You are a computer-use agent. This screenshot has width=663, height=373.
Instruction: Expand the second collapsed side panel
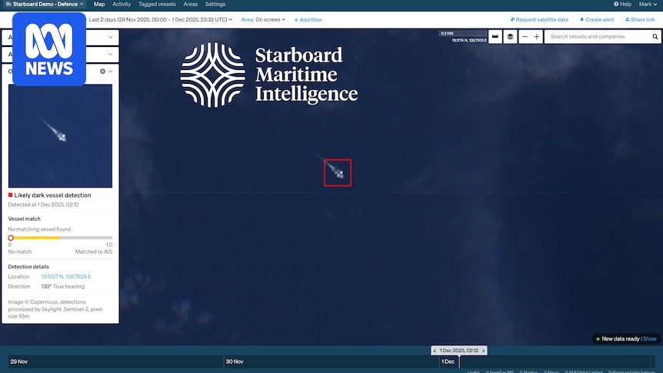(x=110, y=55)
